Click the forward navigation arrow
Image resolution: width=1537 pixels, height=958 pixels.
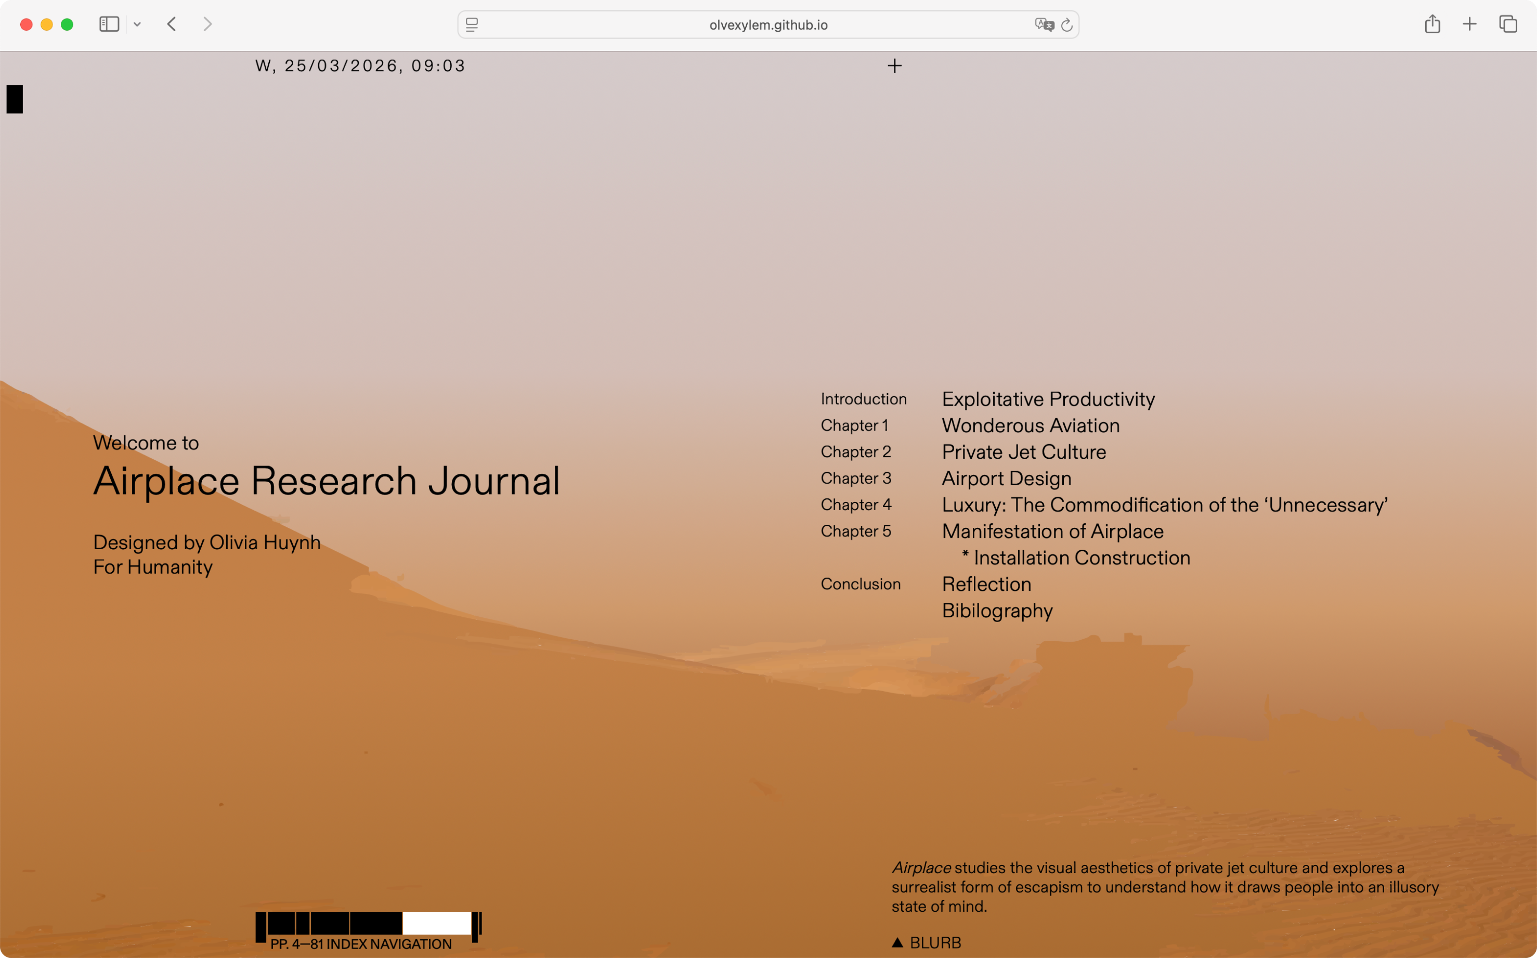[x=207, y=25]
